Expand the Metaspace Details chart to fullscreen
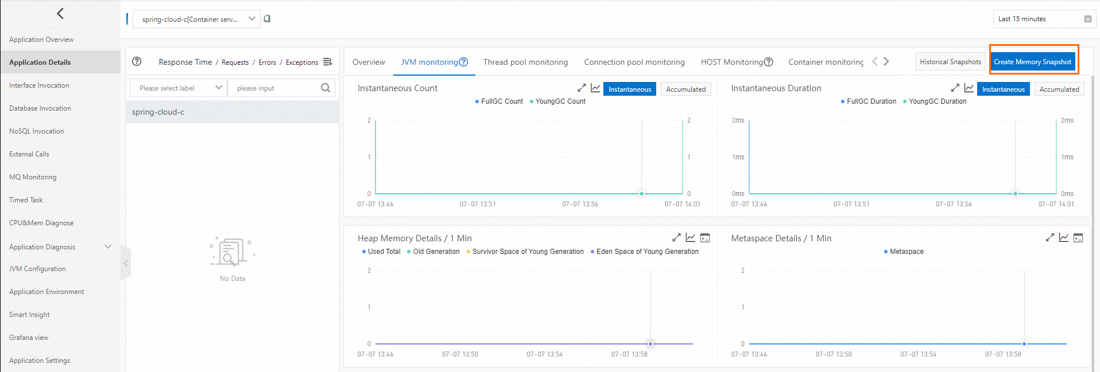This screenshot has width=1100, height=372. pos(1050,238)
